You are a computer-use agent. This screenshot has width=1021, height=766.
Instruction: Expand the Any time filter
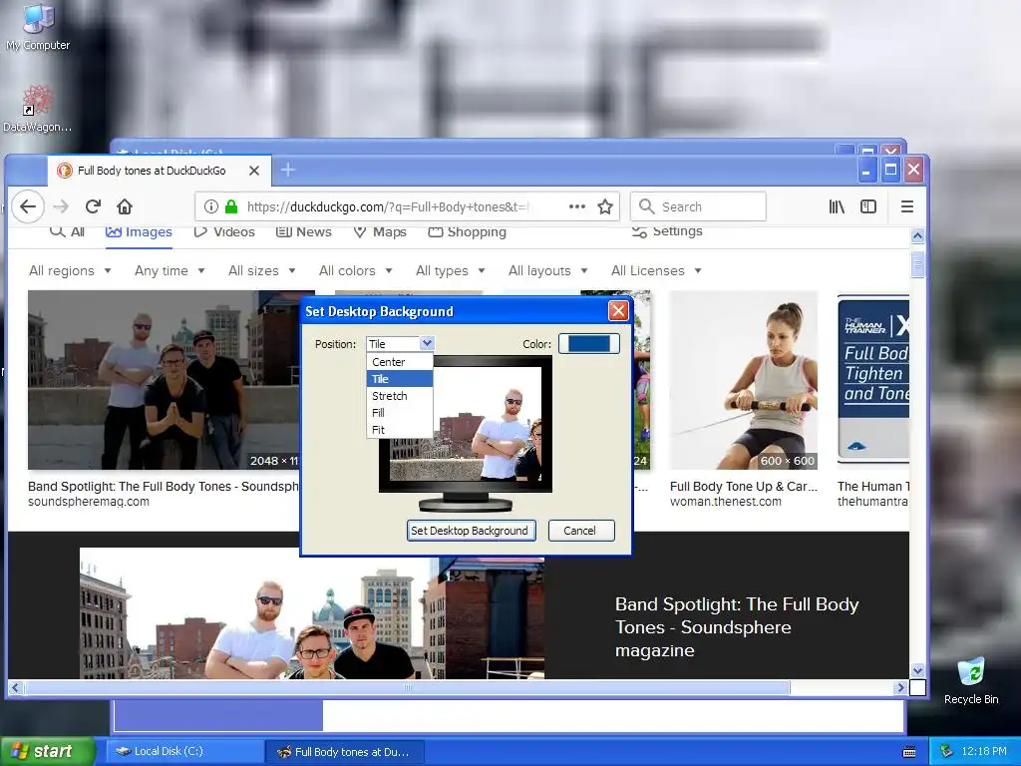(x=170, y=271)
